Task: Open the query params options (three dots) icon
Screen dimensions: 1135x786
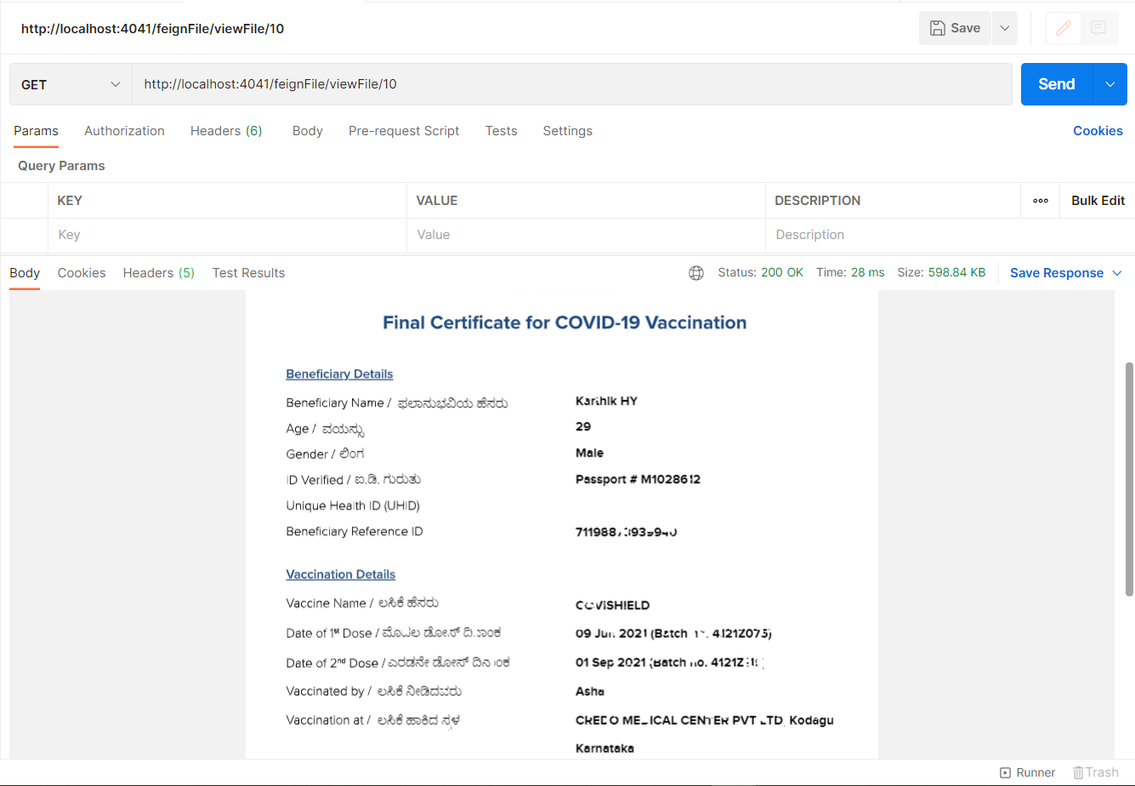Action: tap(1040, 200)
